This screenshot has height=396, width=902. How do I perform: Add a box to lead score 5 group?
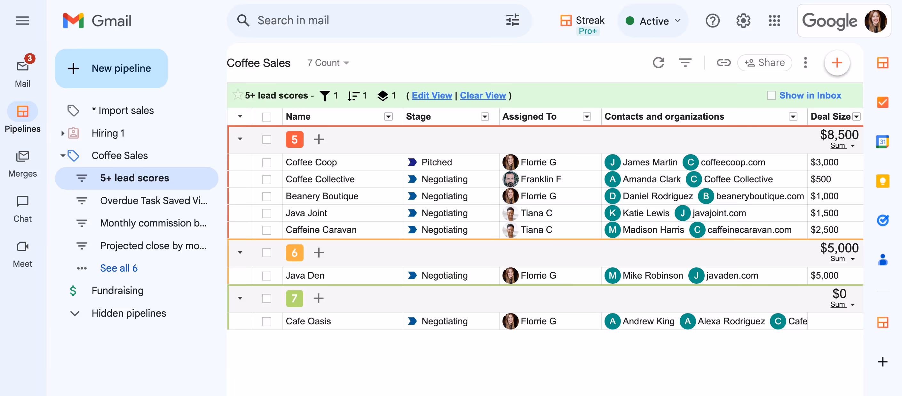(x=319, y=139)
